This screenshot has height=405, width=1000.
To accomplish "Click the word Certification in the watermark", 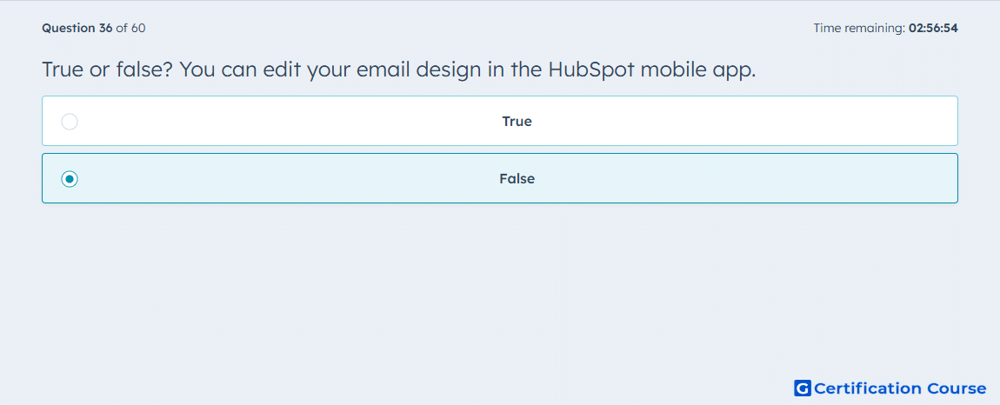I will [868, 388].
